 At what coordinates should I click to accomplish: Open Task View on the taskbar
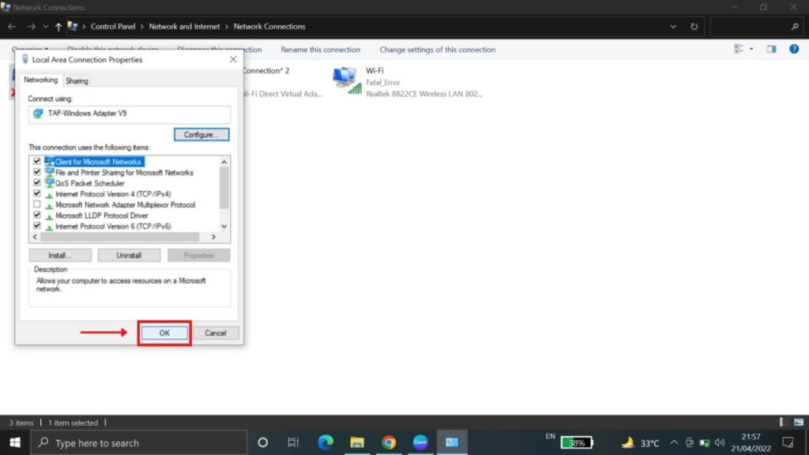(x=293, y=442)
